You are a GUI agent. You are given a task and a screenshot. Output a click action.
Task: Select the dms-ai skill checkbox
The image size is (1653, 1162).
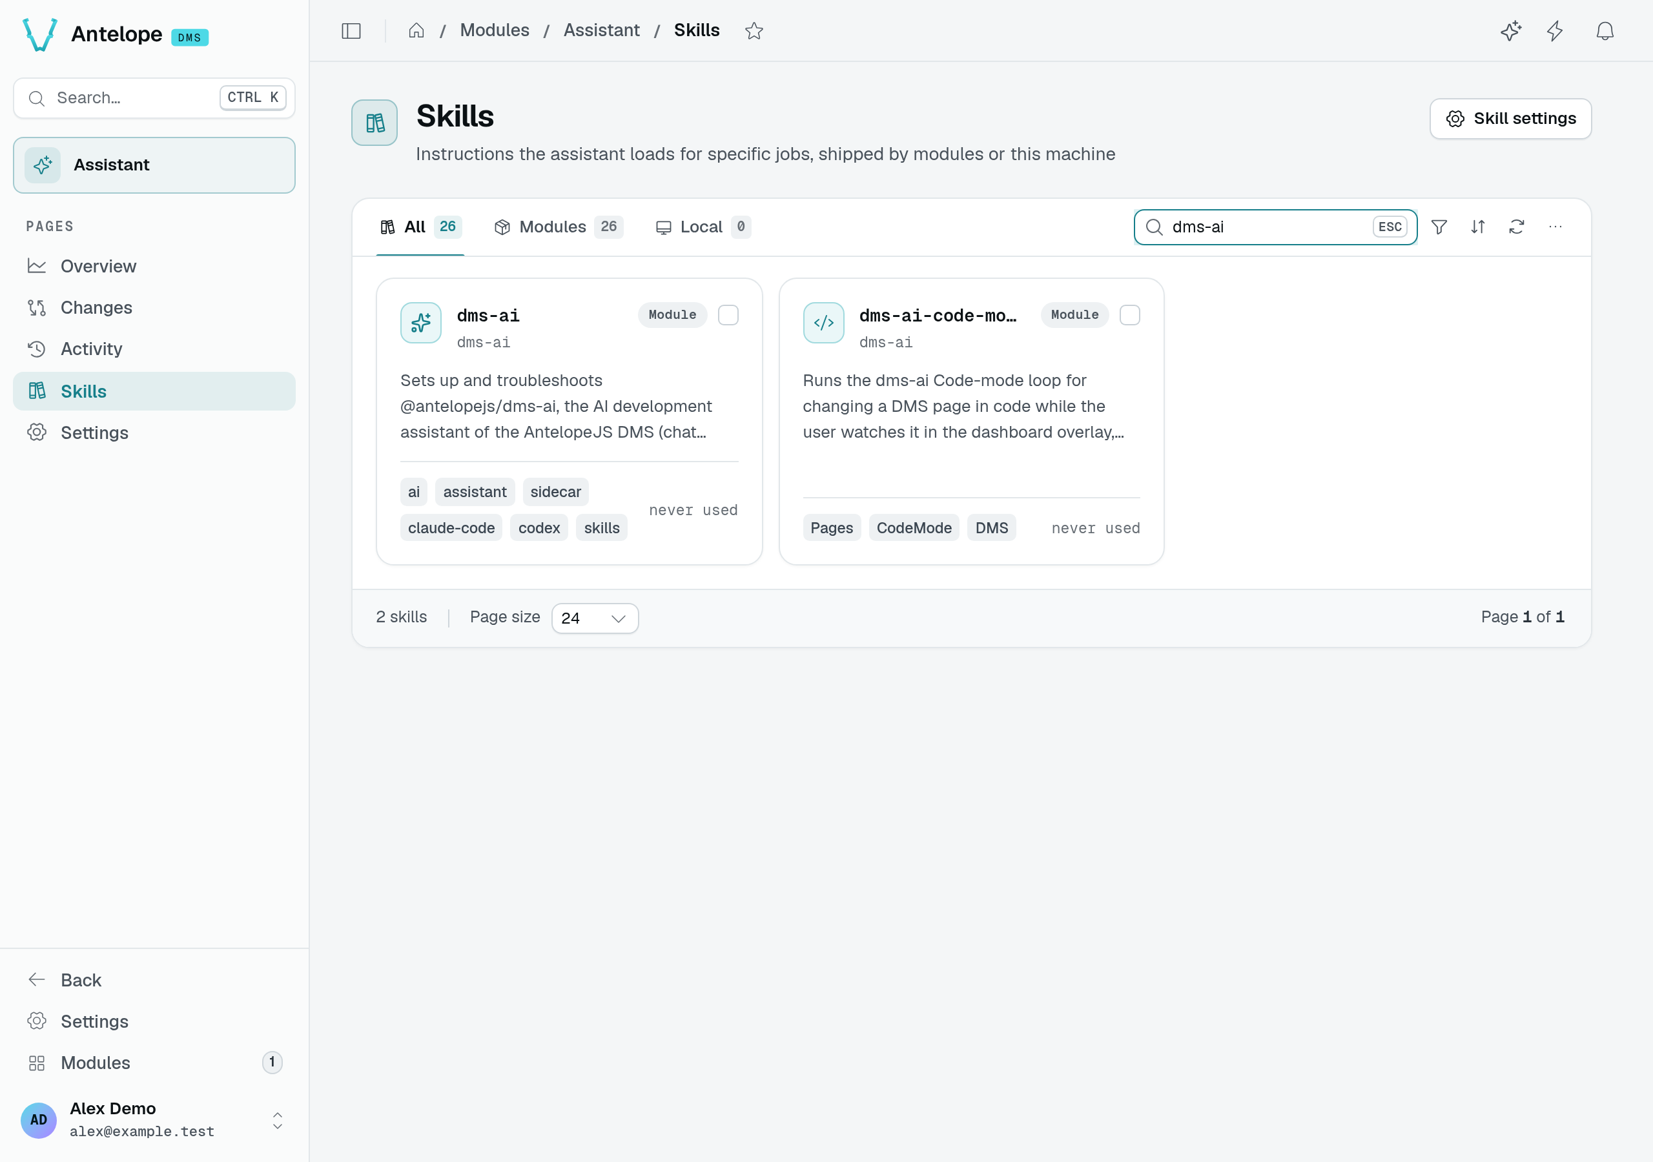(728, 315)
